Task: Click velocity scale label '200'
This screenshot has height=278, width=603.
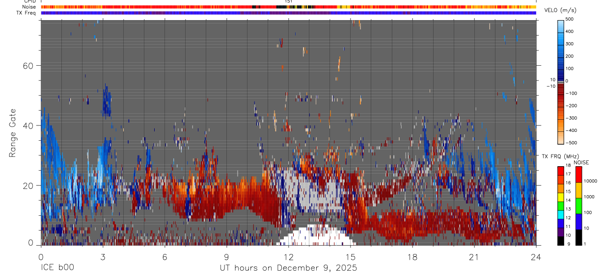Action: 570,56
